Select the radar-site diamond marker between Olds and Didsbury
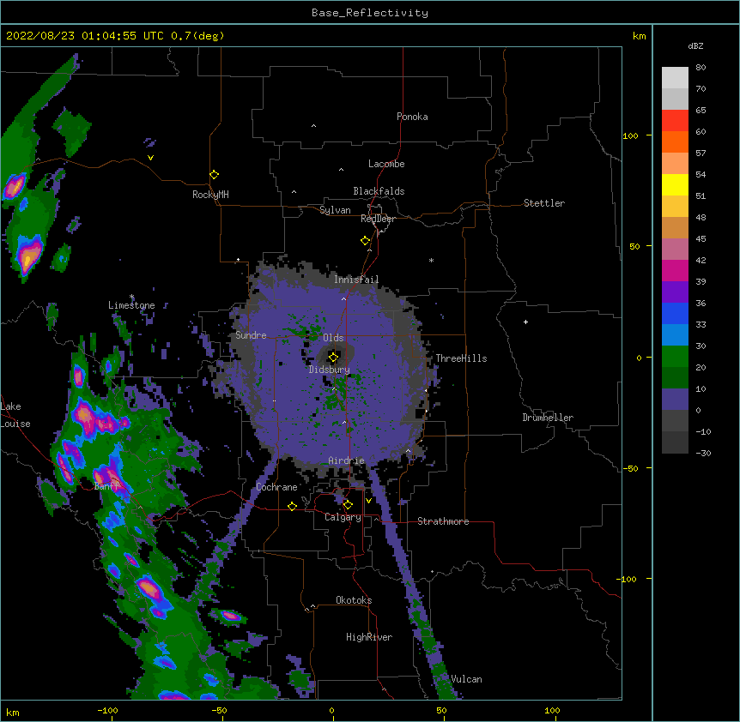 pos(334,358)
